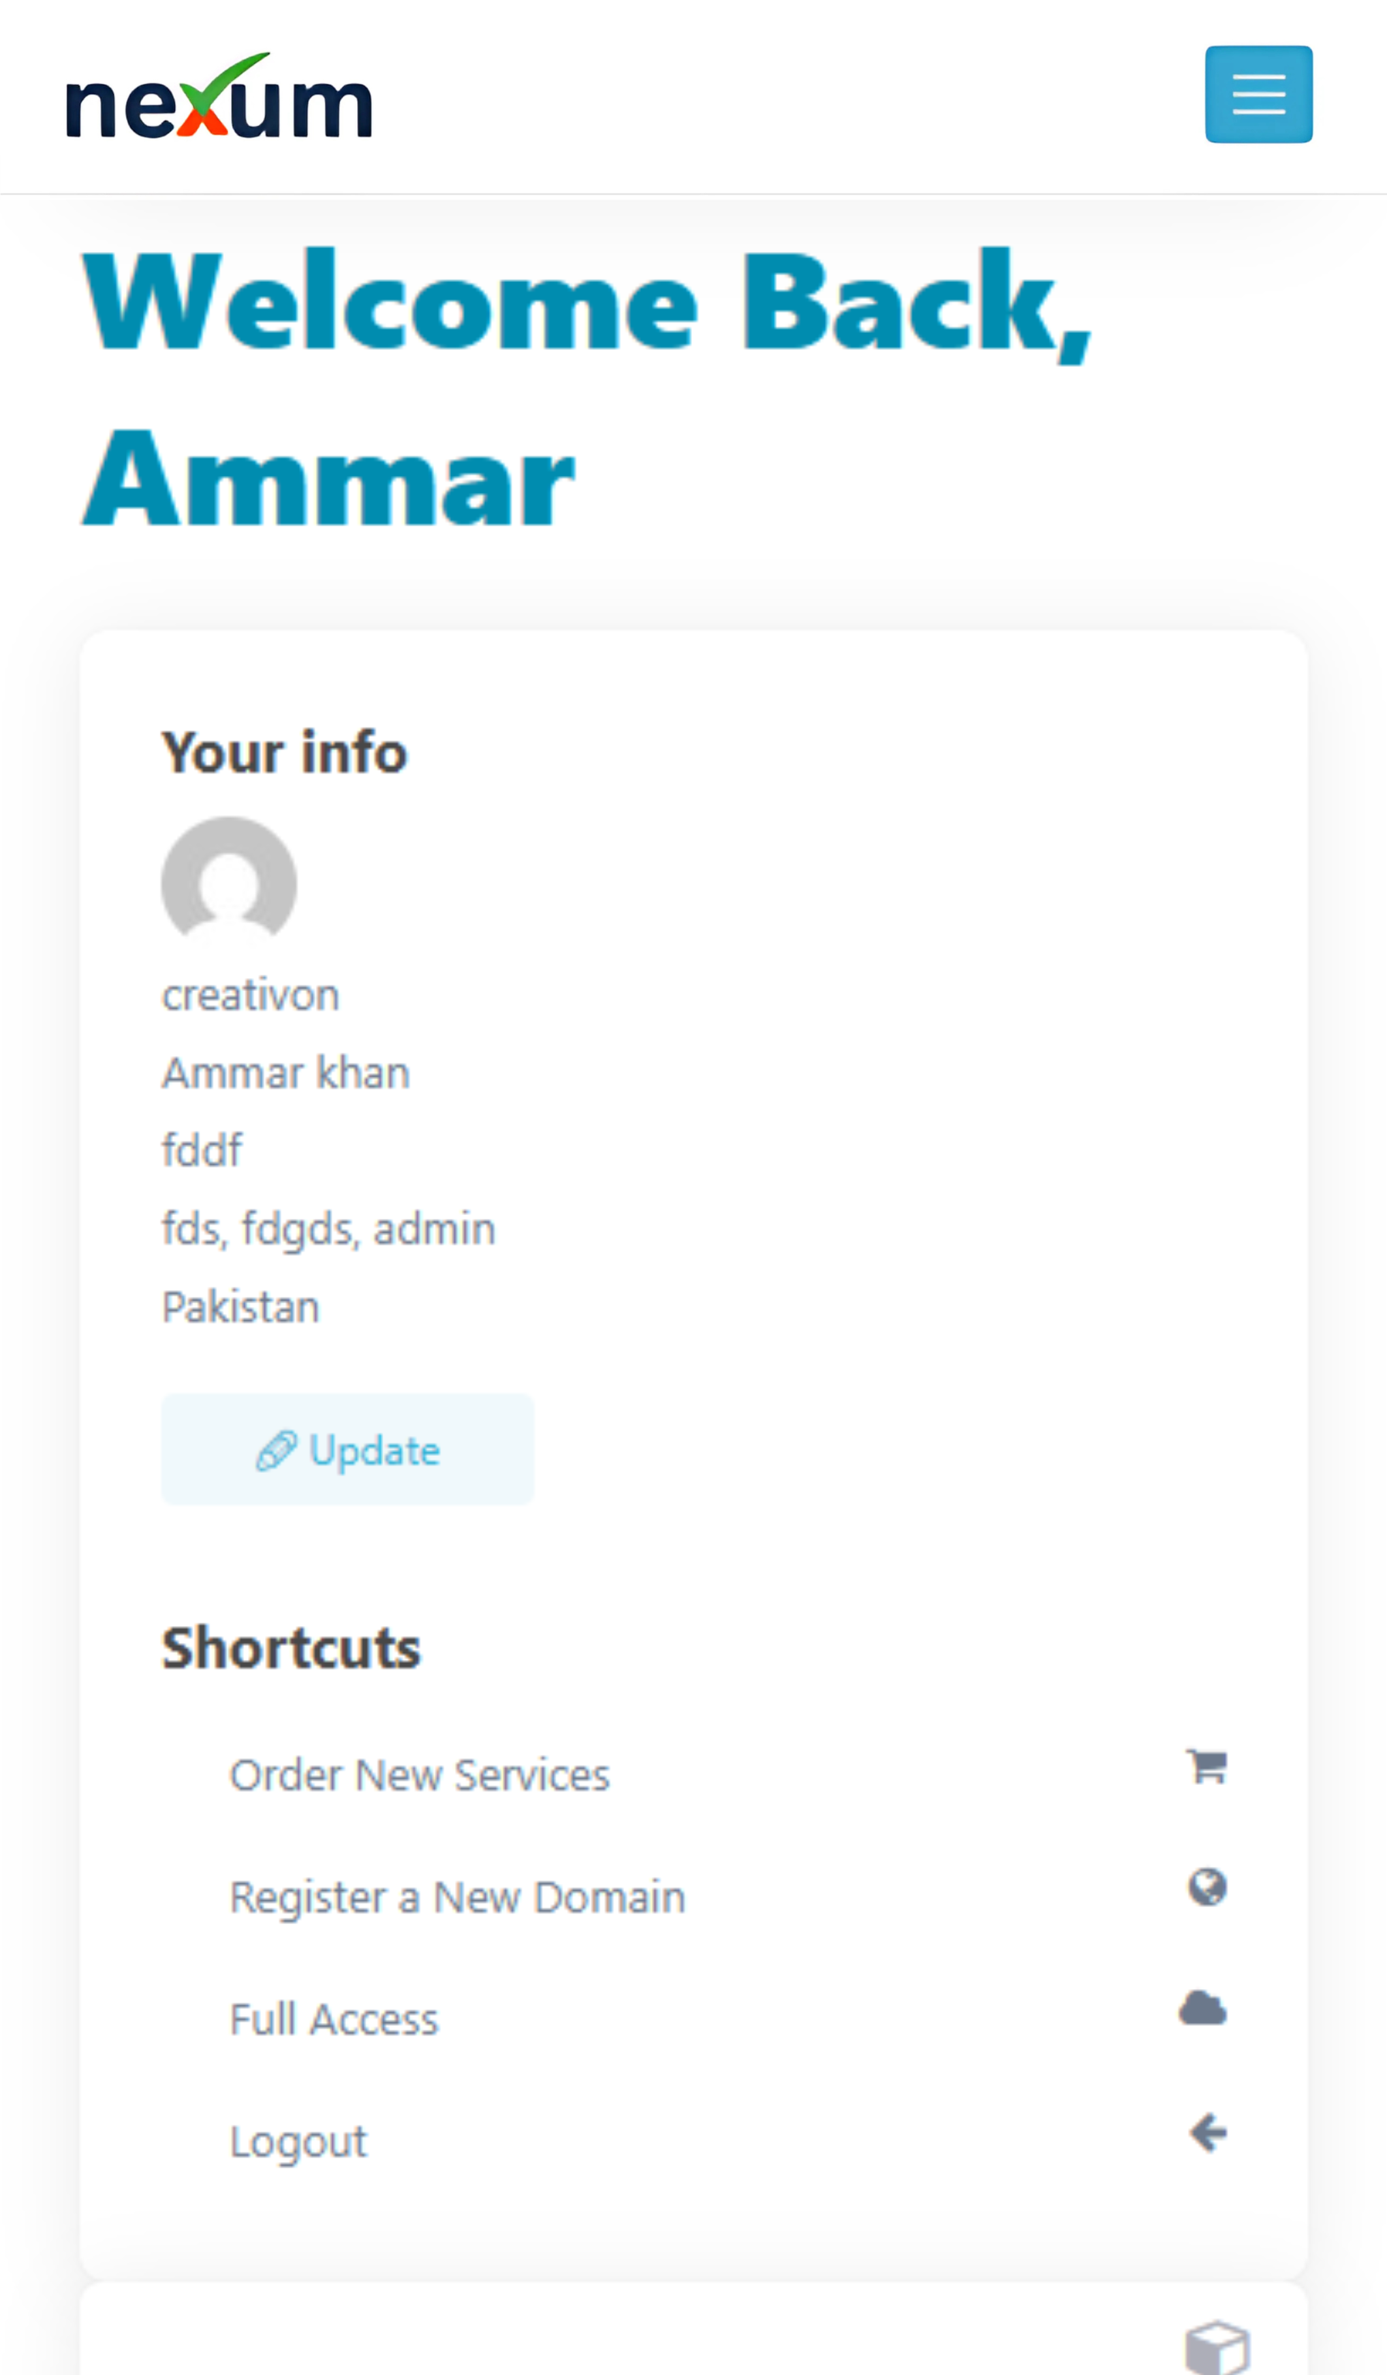Screen dimensions: 1387x2375
Task: Click the creativon company name
Action: click(251, 995)
